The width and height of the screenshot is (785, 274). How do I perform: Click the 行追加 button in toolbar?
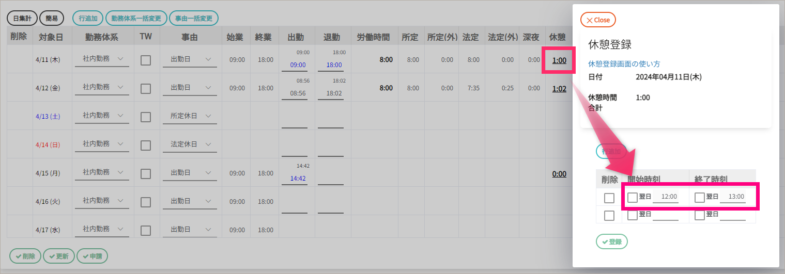click(88, 18)
